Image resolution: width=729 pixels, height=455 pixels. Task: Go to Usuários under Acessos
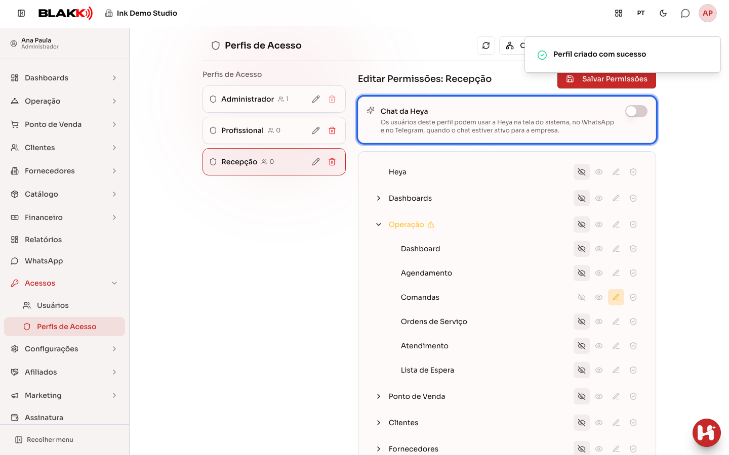click(x=64, y=305)
